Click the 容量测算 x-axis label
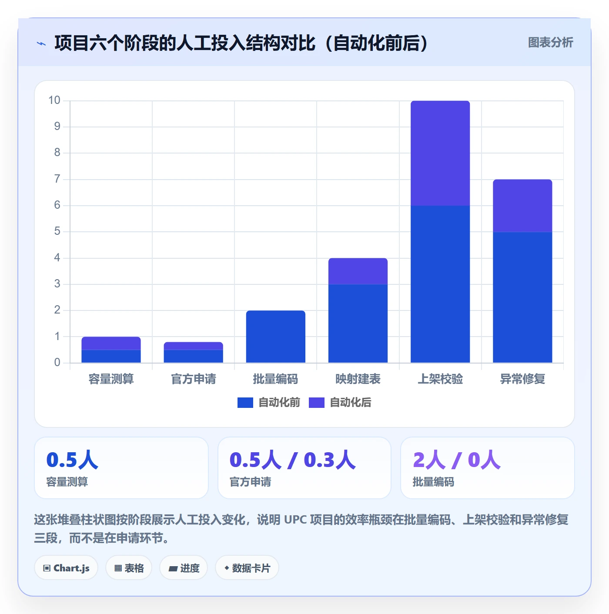Viewport: 609px width, 614px height. pyautogui.click(x=111, y=379)
